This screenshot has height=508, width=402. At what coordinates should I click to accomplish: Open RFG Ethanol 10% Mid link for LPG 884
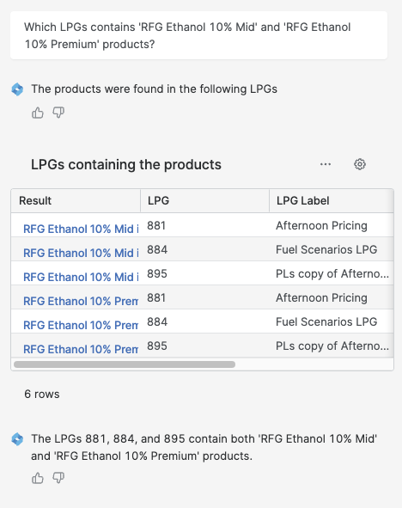[81, 253]
